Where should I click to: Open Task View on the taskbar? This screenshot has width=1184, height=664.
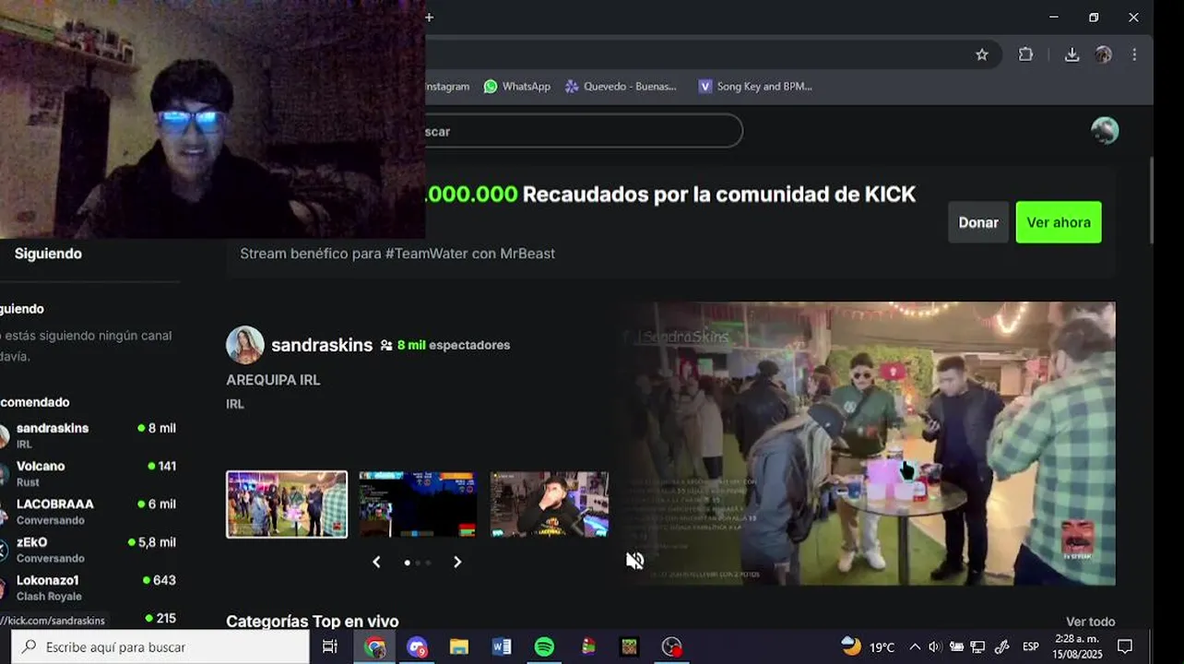330,646
